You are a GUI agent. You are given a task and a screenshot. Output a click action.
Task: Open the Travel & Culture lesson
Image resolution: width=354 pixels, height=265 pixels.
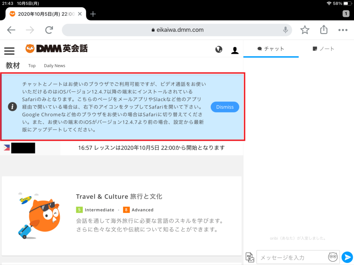119,196
